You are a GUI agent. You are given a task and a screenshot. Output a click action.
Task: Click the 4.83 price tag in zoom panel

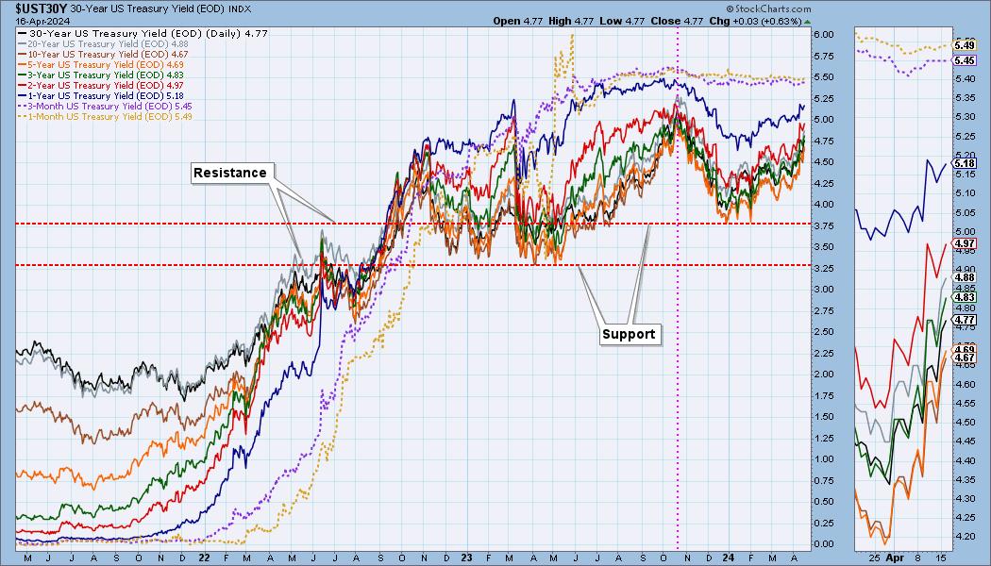coord(965,297)
